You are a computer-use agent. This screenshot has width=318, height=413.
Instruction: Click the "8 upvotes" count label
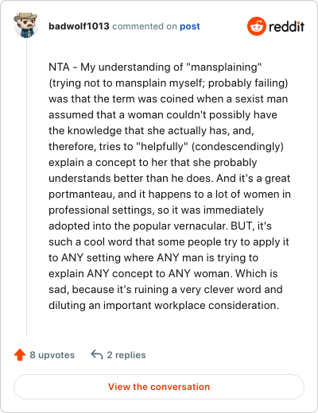[52, 355]
